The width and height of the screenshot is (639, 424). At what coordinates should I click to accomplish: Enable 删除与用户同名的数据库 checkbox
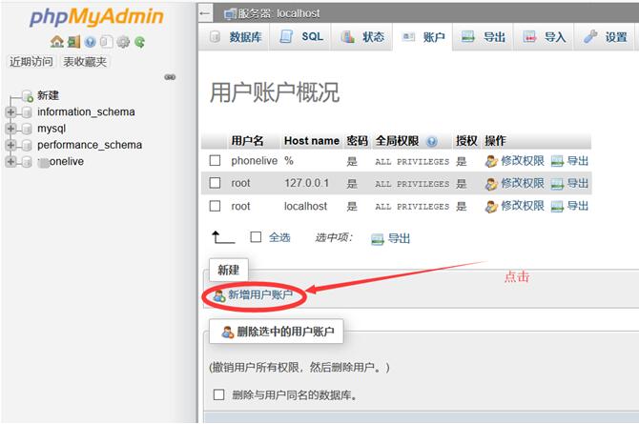218,394
